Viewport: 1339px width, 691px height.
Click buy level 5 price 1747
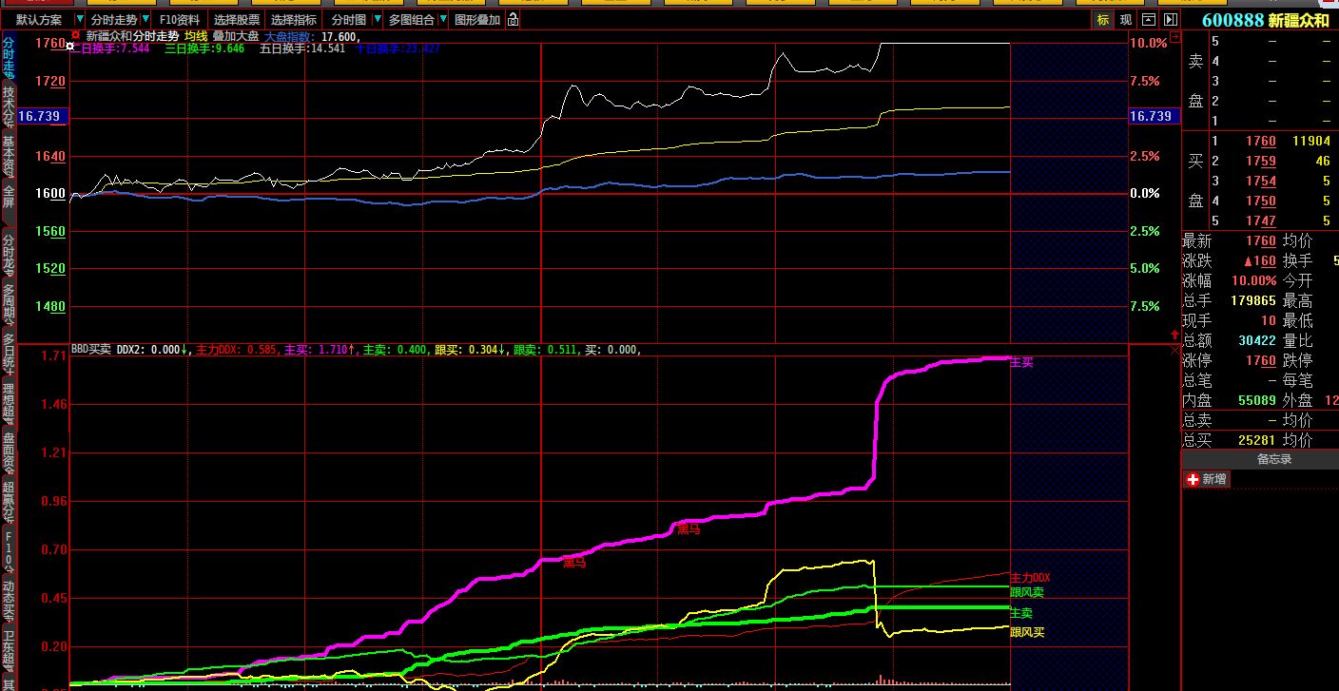point(1261,221)
